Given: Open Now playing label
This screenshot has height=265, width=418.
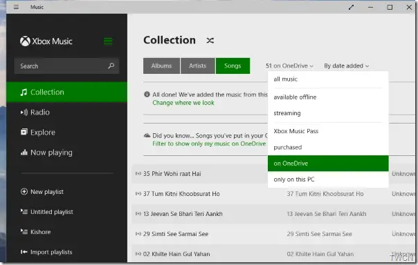Looking at the screenshot, I should click(x=51, y=153).
